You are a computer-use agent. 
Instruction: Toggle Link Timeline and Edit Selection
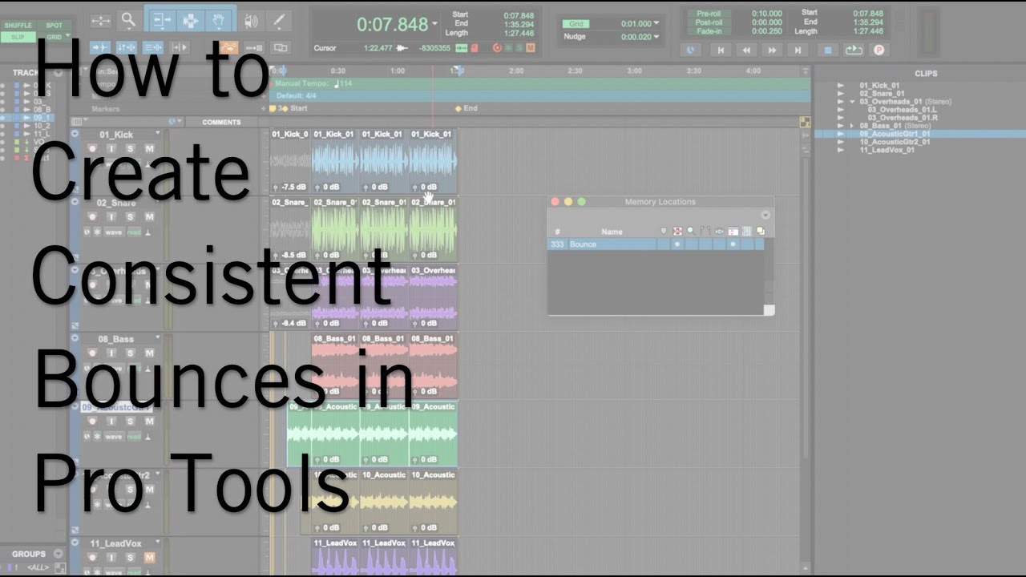click(x=126, y=48)
